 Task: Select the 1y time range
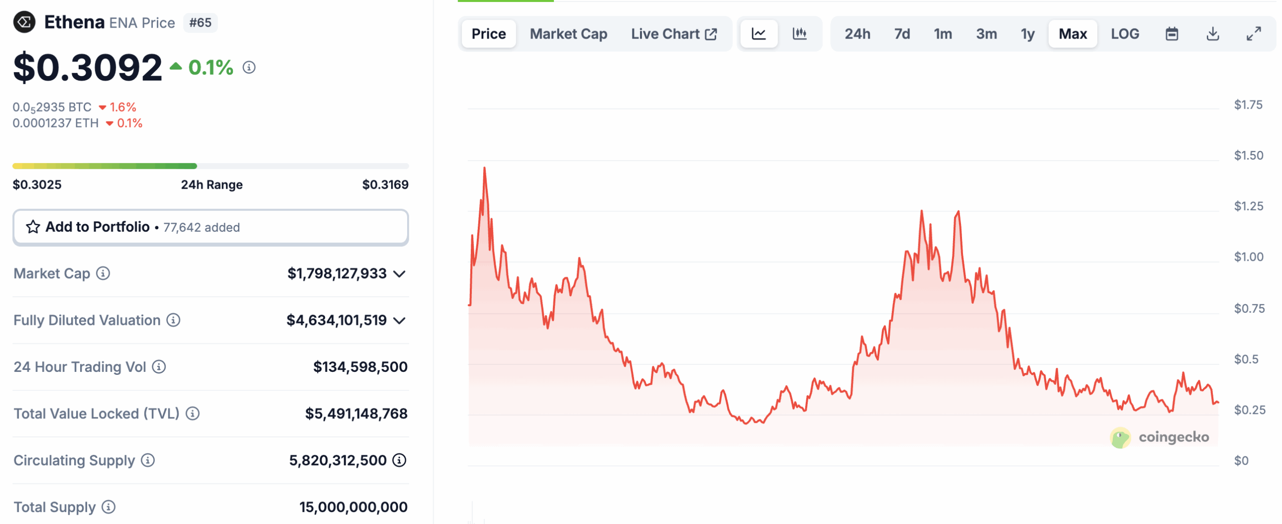(1027, 34)
